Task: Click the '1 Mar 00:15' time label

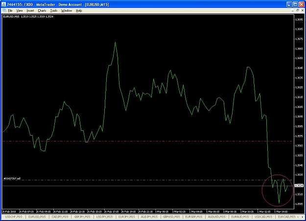Action: tap(162, 211)
